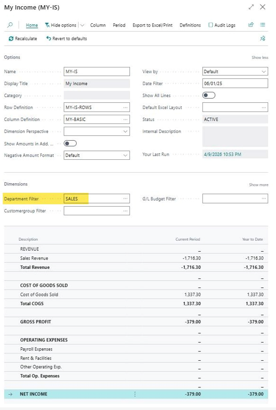Toggle Show All Lines switch
The image size is (276, 410).
209,95
